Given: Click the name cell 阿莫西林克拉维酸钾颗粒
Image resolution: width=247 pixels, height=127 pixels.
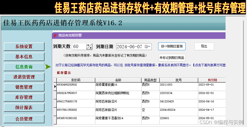Looking at the screenshot, I should click(x=118, y=95).
